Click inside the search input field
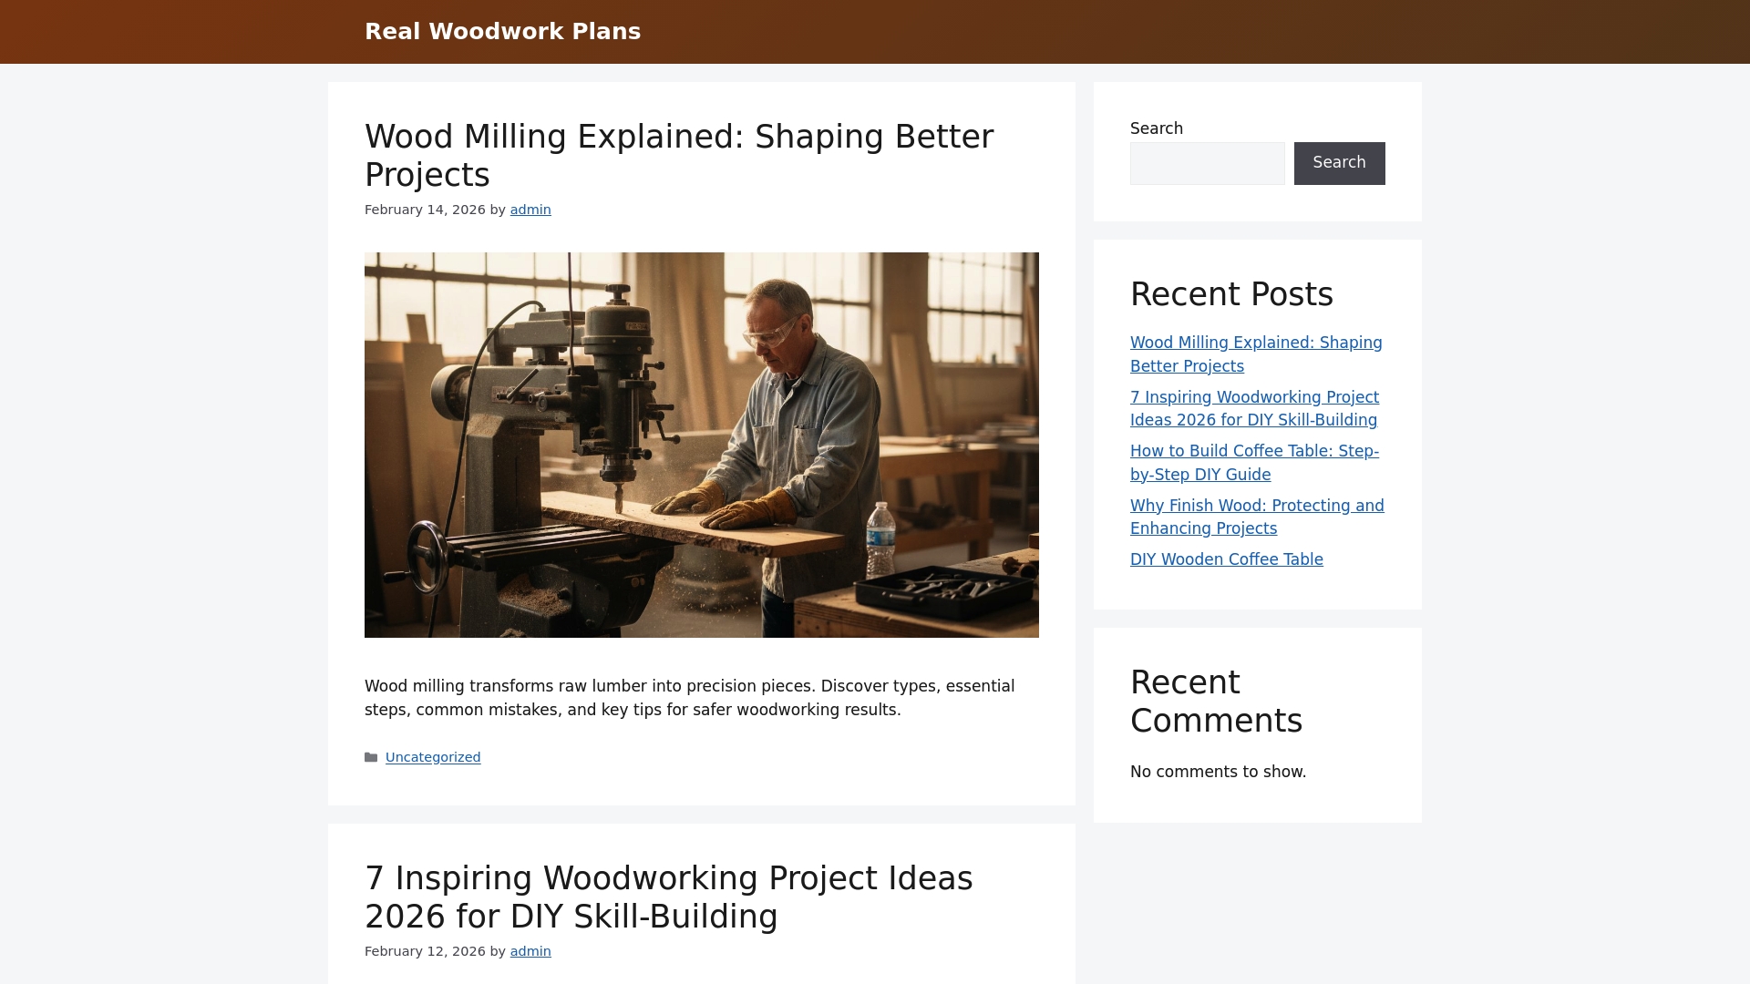Viewport: 1750px width, 984px height. click(1207, 163)
